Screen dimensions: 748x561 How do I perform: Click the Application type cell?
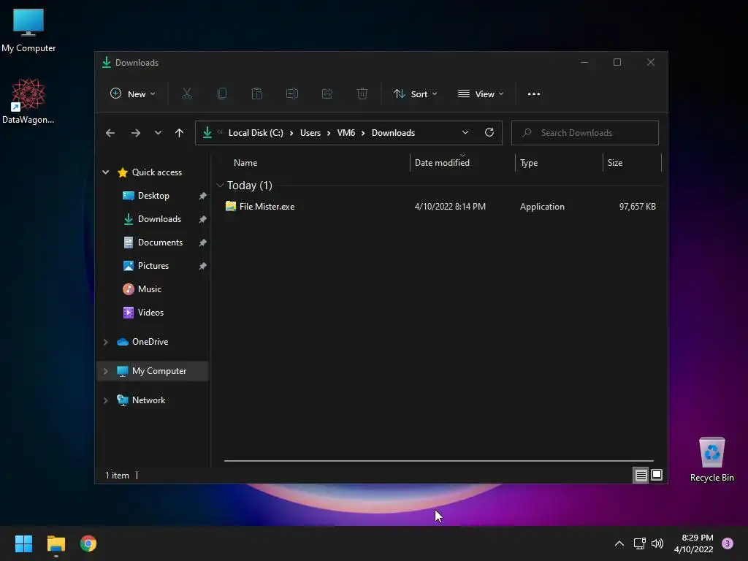click(x=542, y=207)
